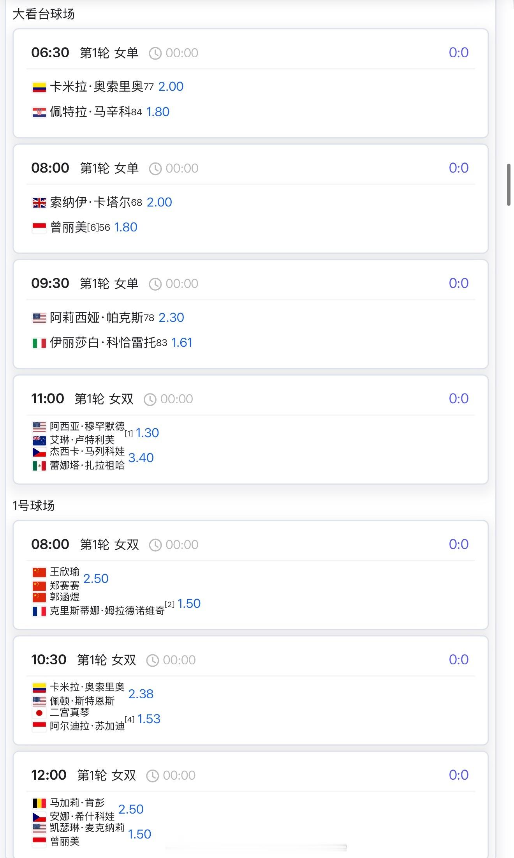Click the 0:0 score of the 11:00 match

tap(458, 399)
